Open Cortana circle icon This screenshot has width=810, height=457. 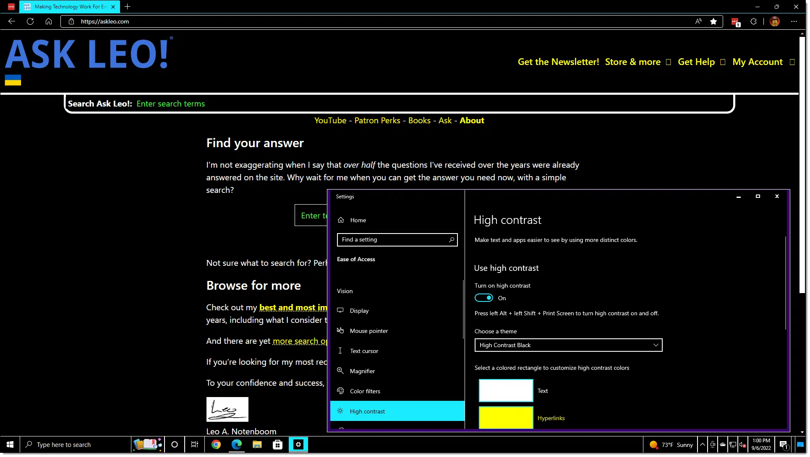[x=175, y=445]
